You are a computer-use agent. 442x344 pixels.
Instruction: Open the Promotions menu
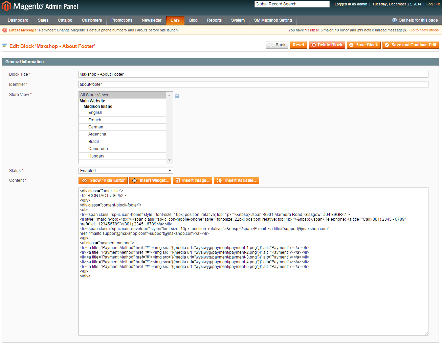coord(122,20)
